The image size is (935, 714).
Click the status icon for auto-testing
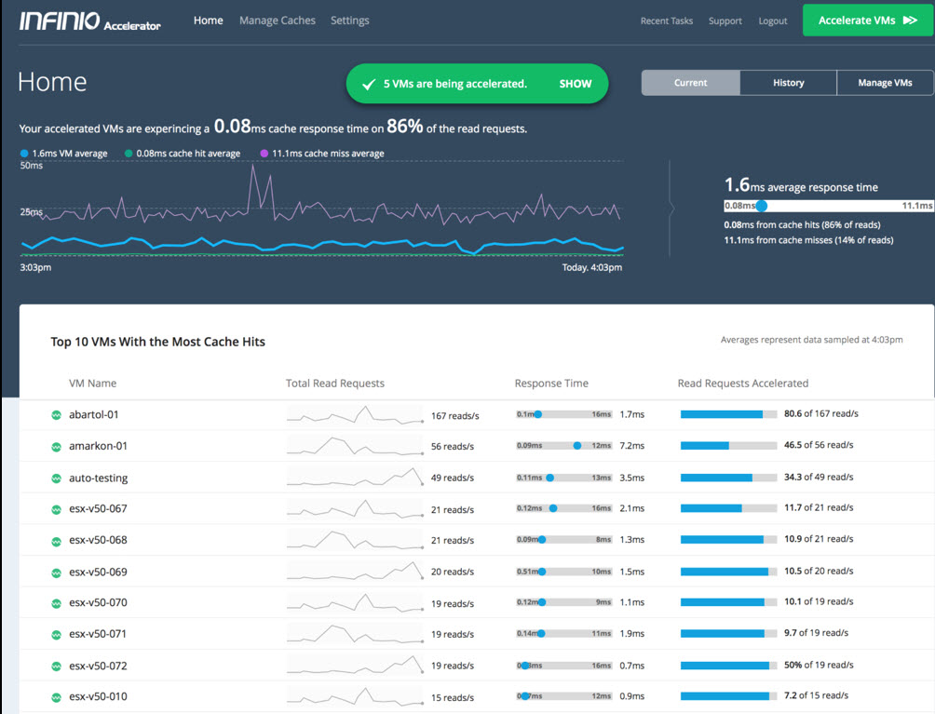point(56,478)
